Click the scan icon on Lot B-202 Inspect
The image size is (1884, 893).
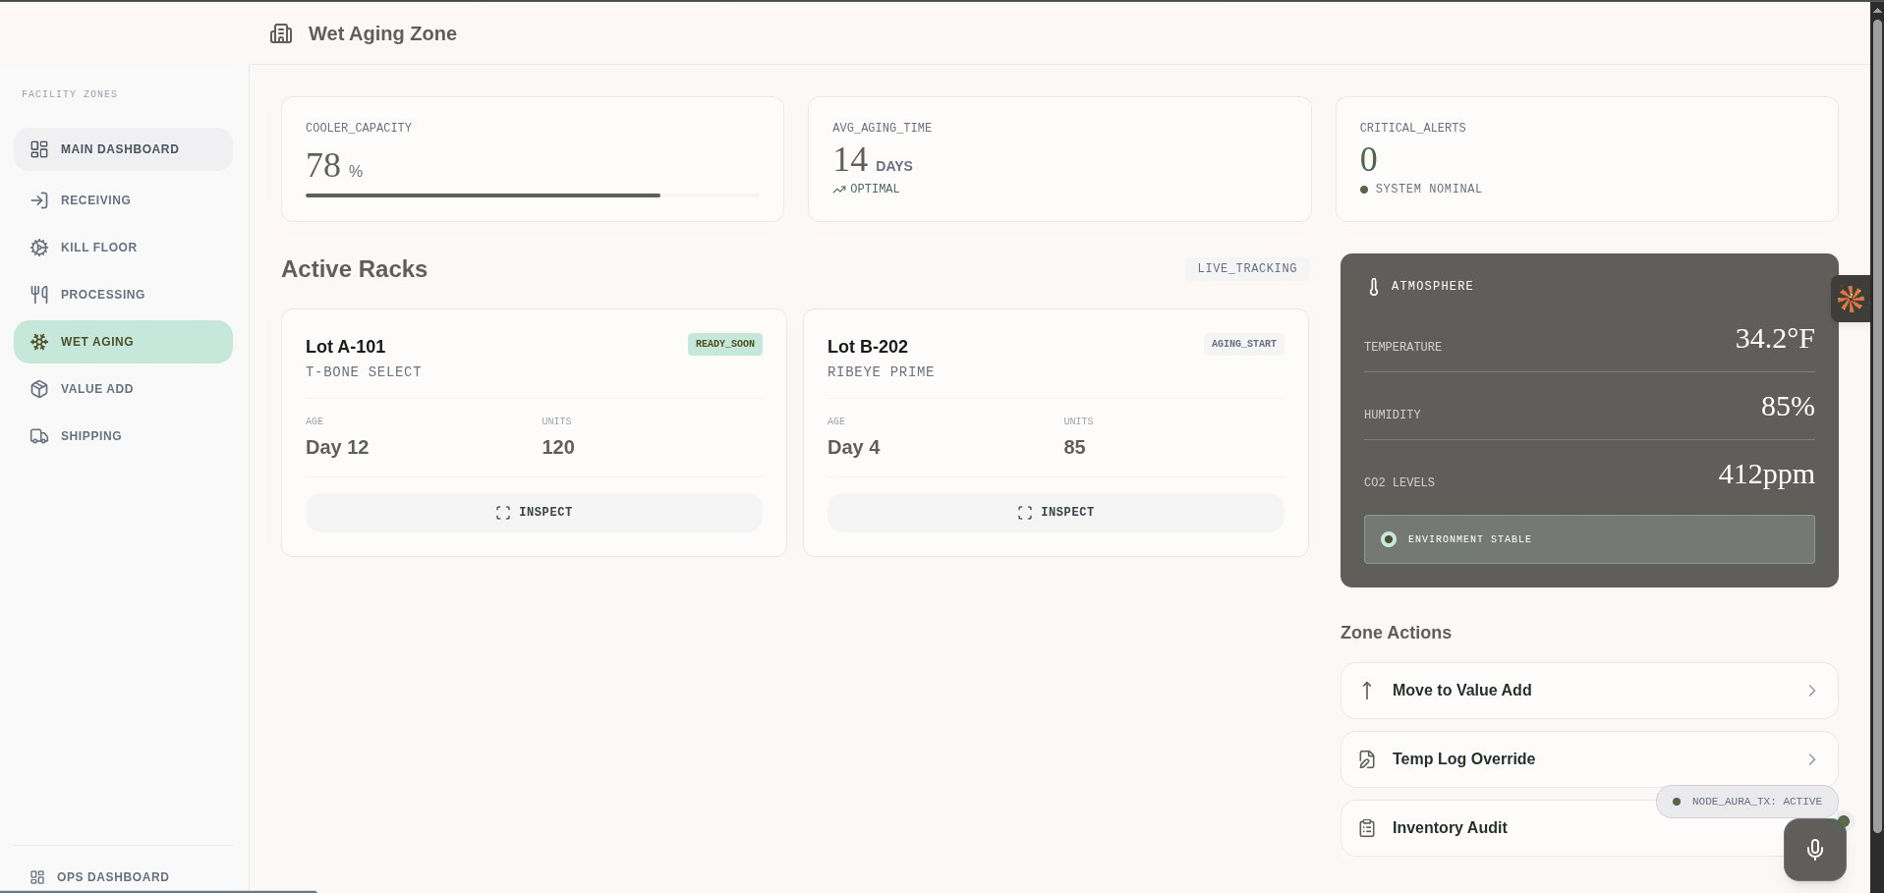[1025, 513]
